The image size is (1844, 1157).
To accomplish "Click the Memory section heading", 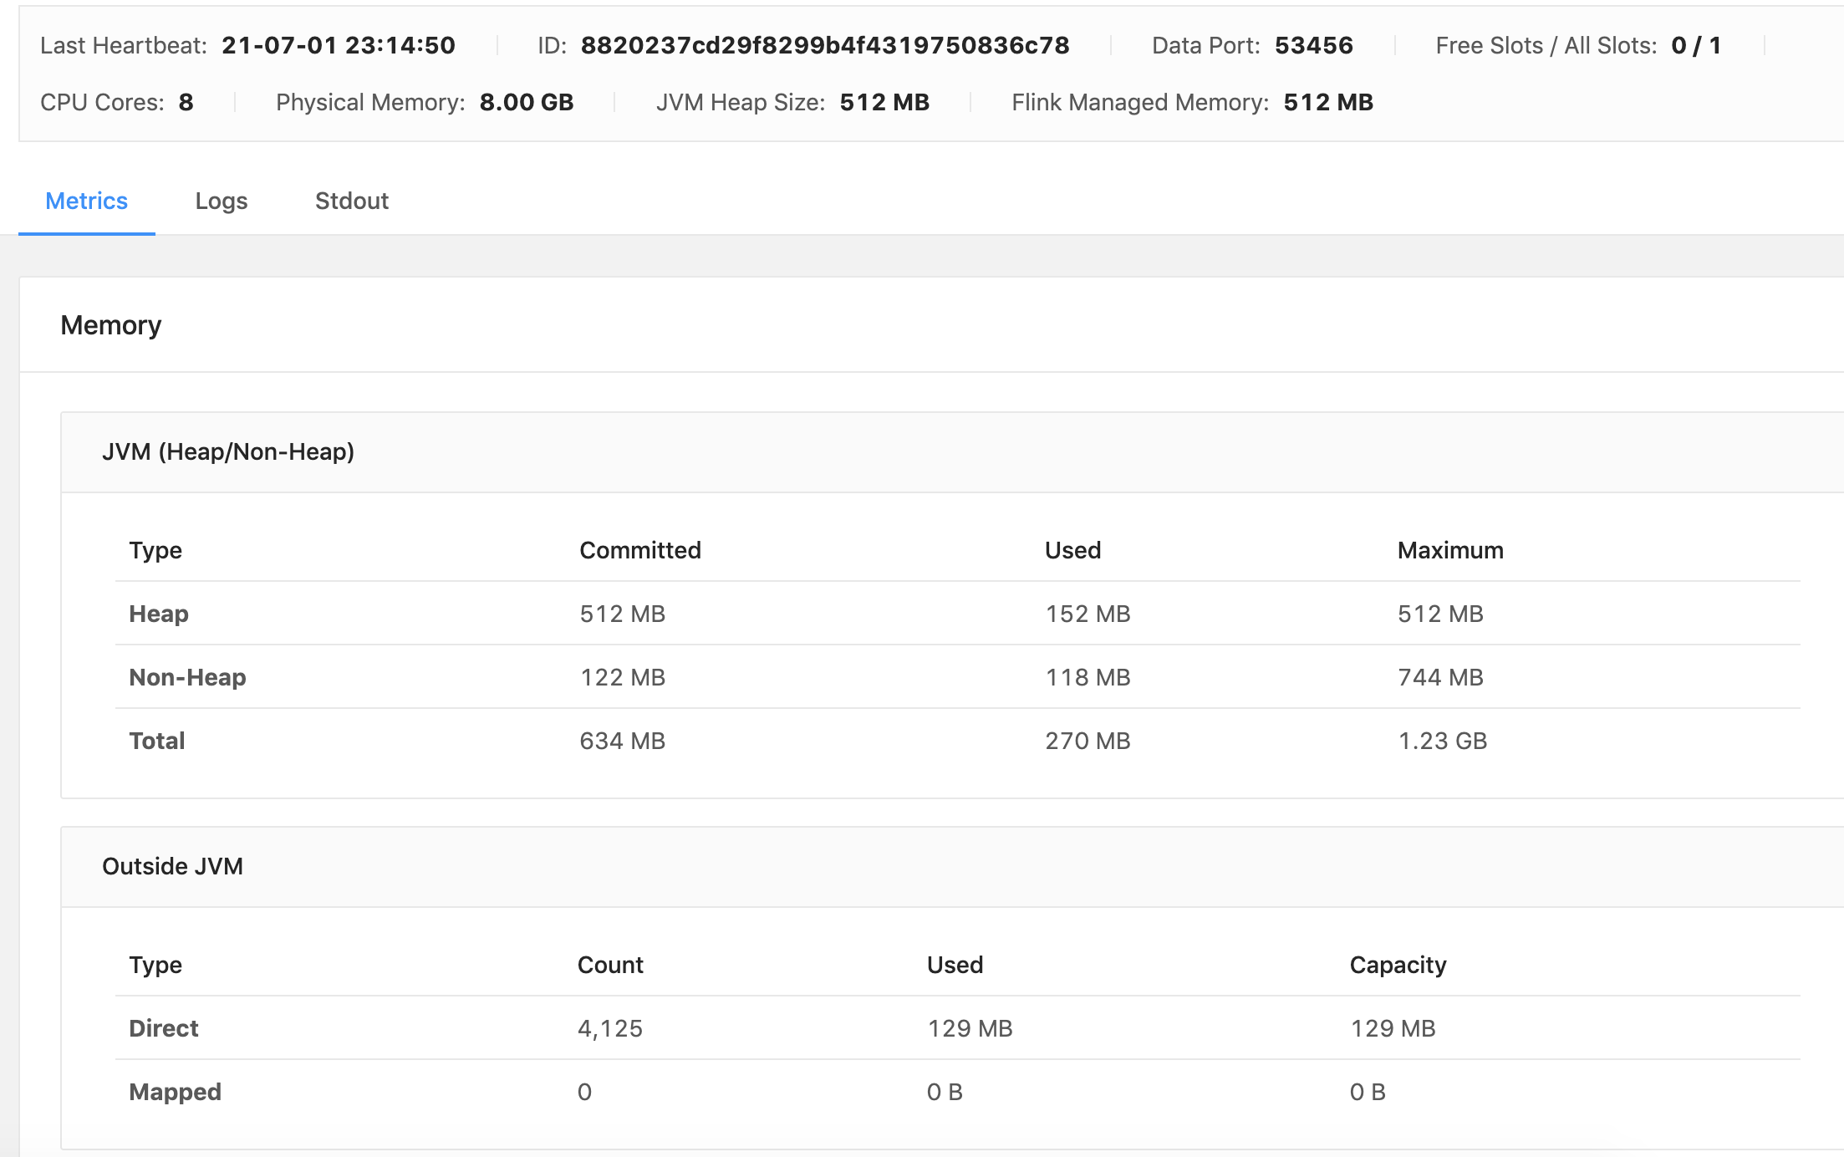I will click(110, 324).
